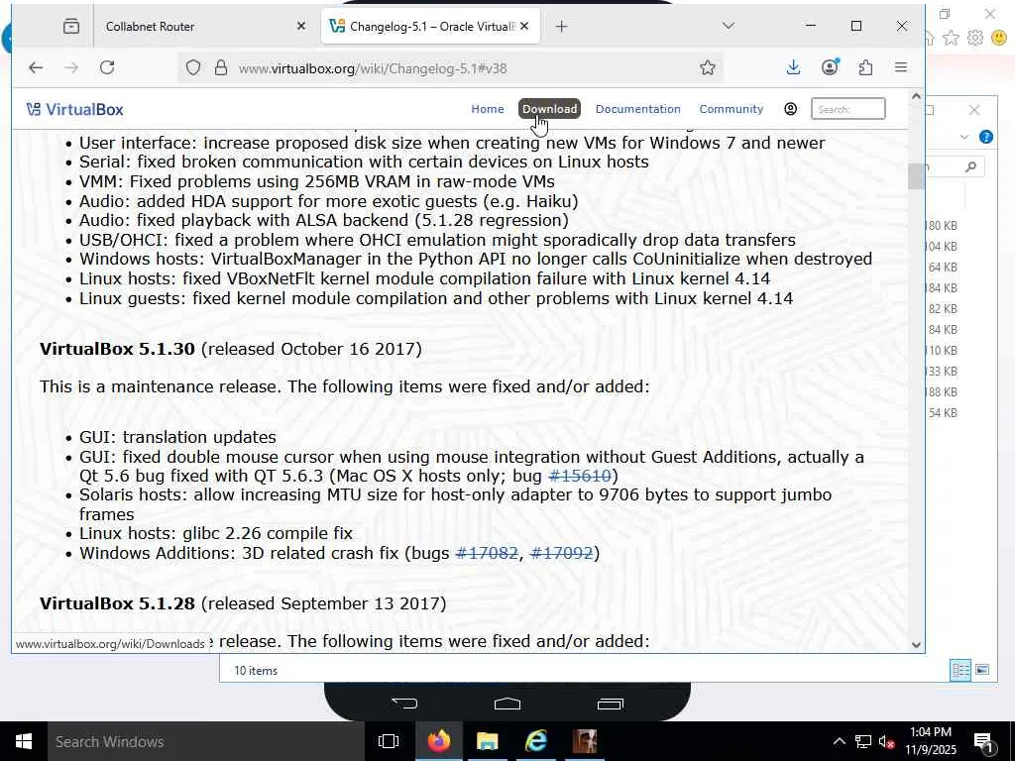
Task: Click the VirtualBox logo
Action: (x=75, y=109)
